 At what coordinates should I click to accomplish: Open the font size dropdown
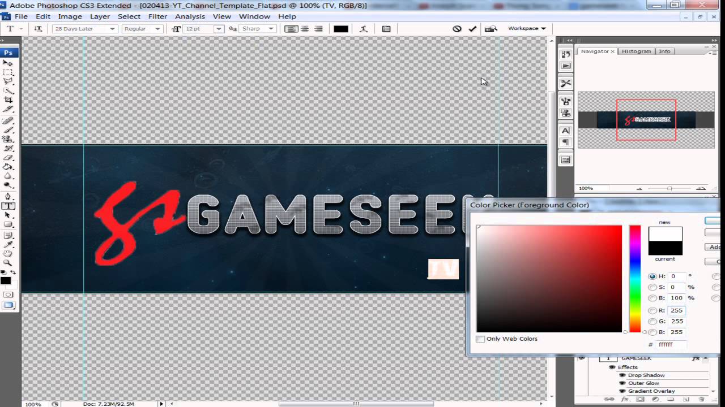219,28
